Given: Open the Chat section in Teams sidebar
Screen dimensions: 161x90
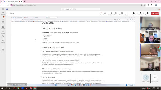Looking at the screenshot, I should click(3, 18).
